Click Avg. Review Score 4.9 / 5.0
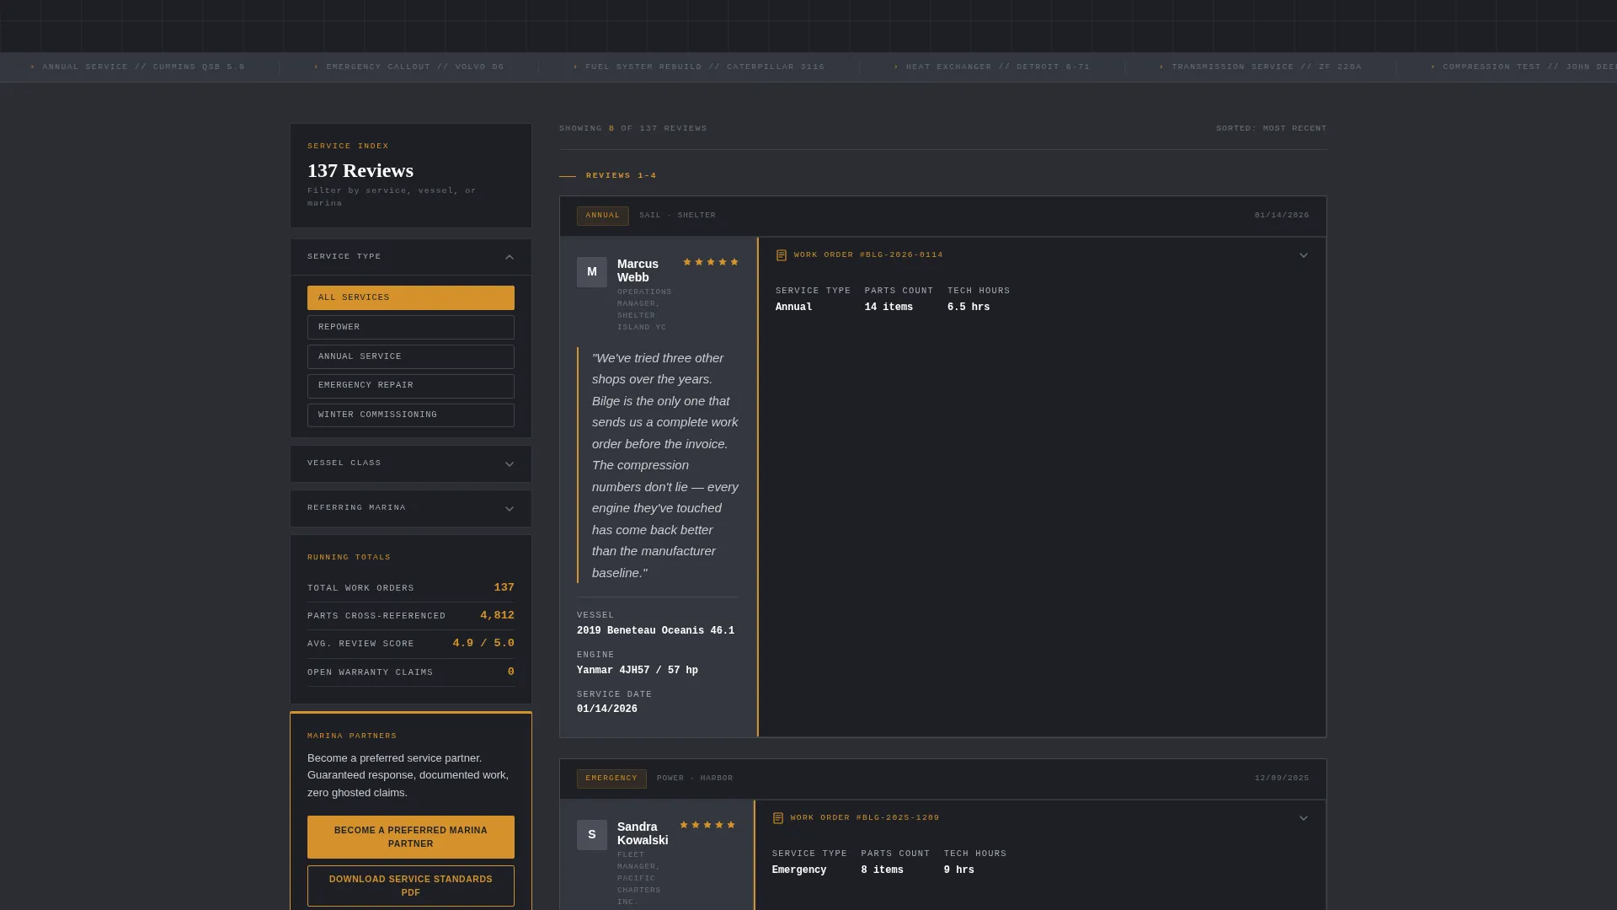 [483, 644]
